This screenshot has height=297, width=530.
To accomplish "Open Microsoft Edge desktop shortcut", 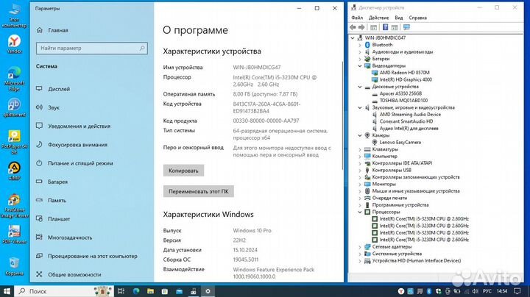I will pyautogui.click(x=14, y=79).
